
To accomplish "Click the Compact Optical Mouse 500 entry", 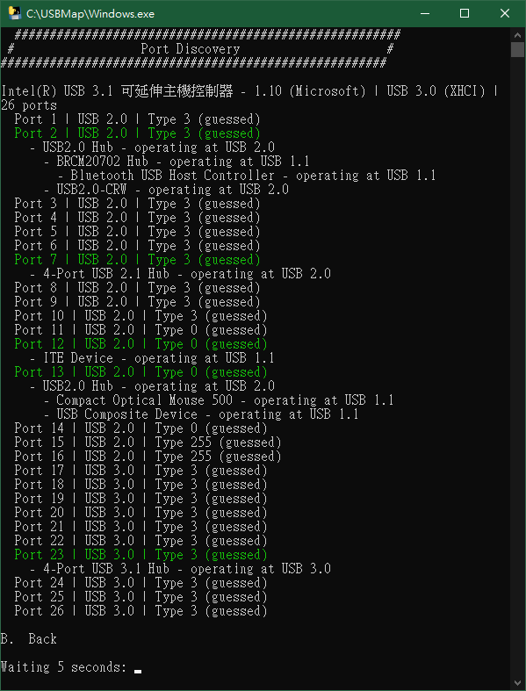I will 219,400.
